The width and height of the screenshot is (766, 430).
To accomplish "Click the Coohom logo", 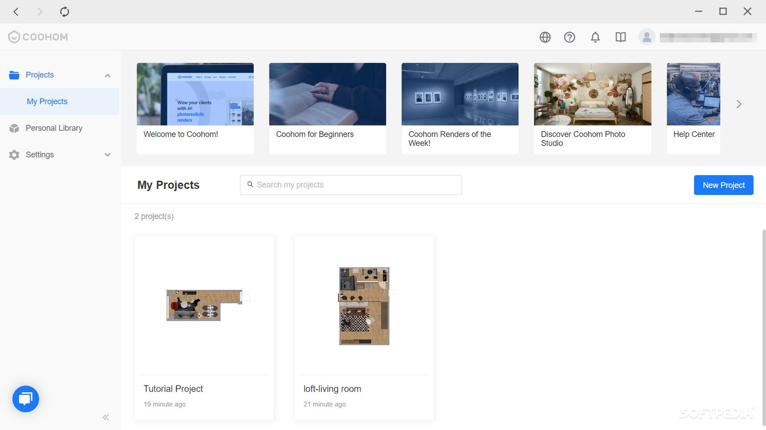I will 38,37.
